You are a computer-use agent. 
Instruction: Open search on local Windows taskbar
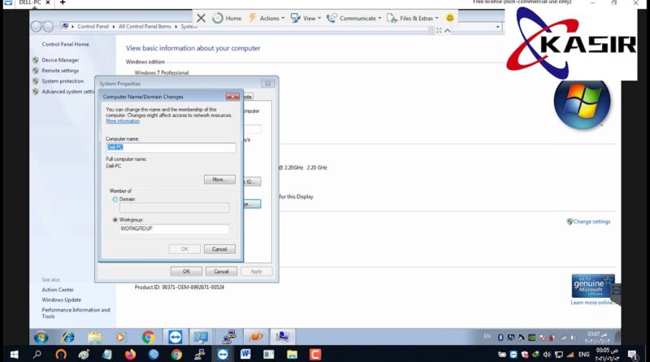coord(37,354)
